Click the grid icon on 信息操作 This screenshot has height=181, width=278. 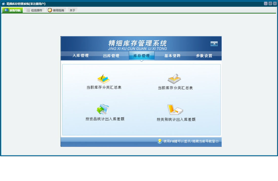(28, 10)
